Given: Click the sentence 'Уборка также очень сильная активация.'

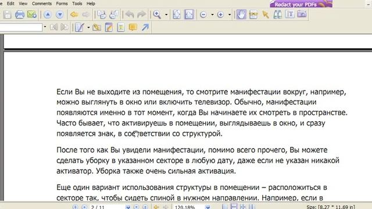Looking at the screenshot, I should [x=166, y=171].
